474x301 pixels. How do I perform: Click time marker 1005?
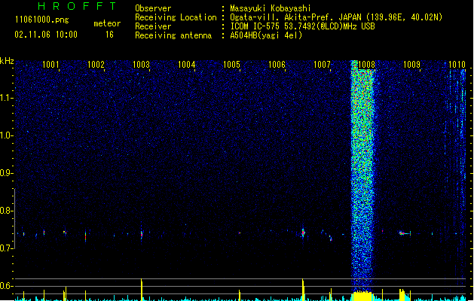(x=231, y=65)
